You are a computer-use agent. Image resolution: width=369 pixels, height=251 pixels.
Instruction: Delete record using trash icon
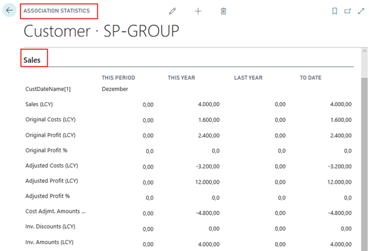click(223, 11)
